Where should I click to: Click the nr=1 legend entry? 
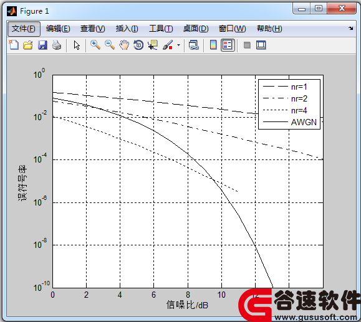pyautogui.click(x=285, y=87)
